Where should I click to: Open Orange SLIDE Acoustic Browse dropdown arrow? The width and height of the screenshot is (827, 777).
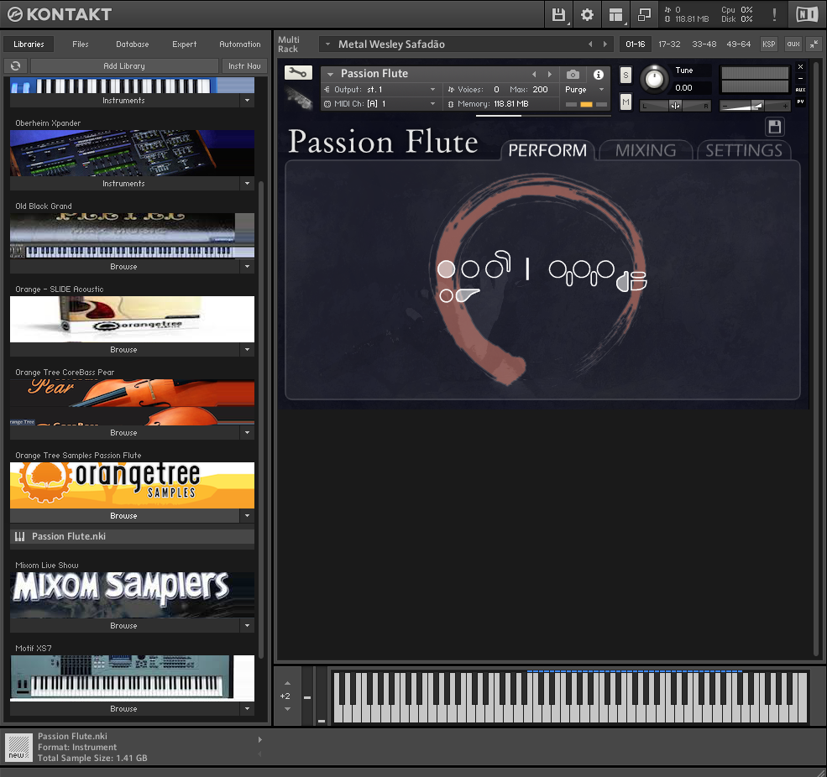tap(248, 350)
